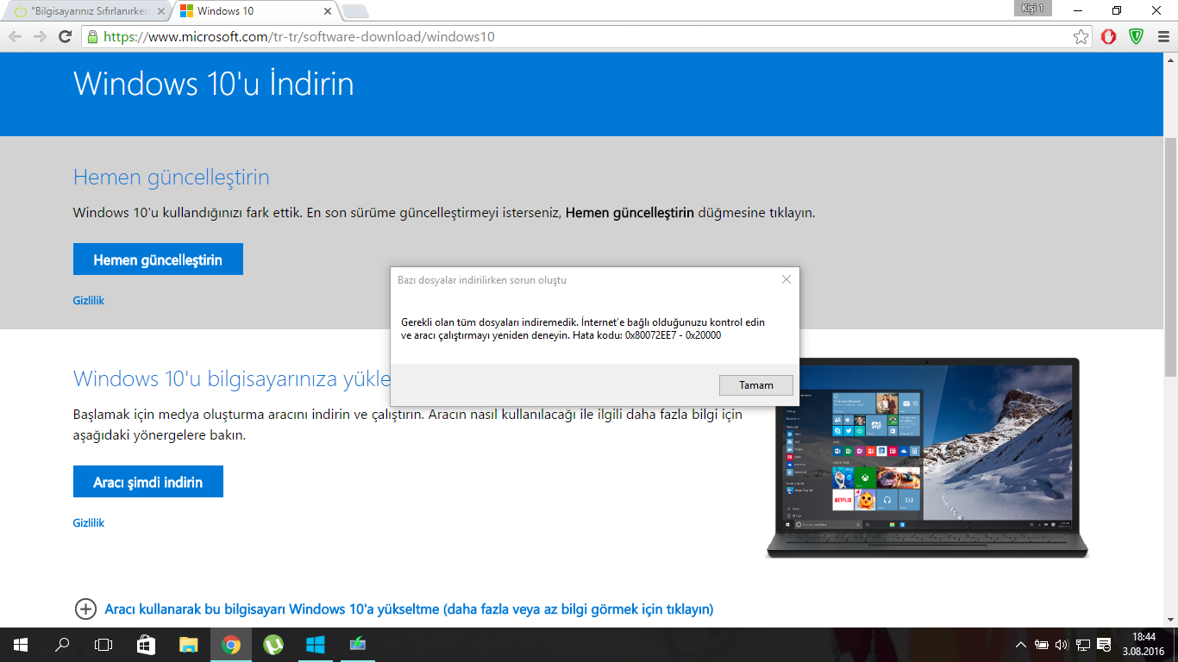Viewport: 1178px width, 662px height.
Task: Open the "Aracı kullanarak bu bilgisayarı Windows 10'a yükseltme" link
Action: (x=409, y=609)
